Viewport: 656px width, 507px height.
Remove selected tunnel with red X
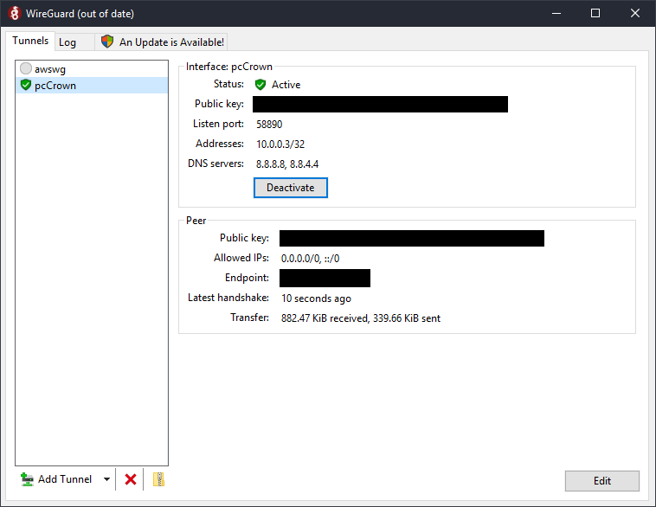(131, 479)
